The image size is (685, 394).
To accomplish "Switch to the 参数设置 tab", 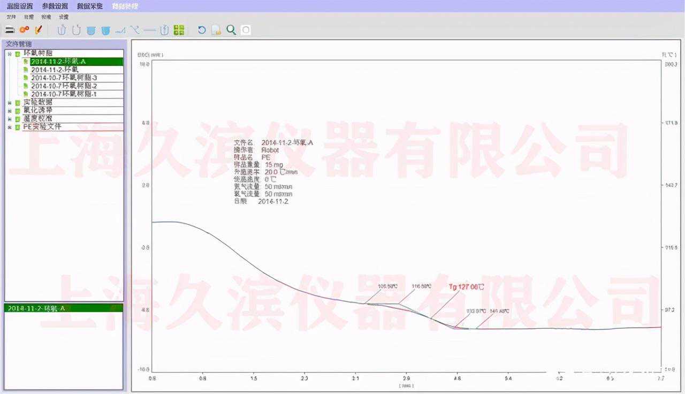I will coord(55,6).
